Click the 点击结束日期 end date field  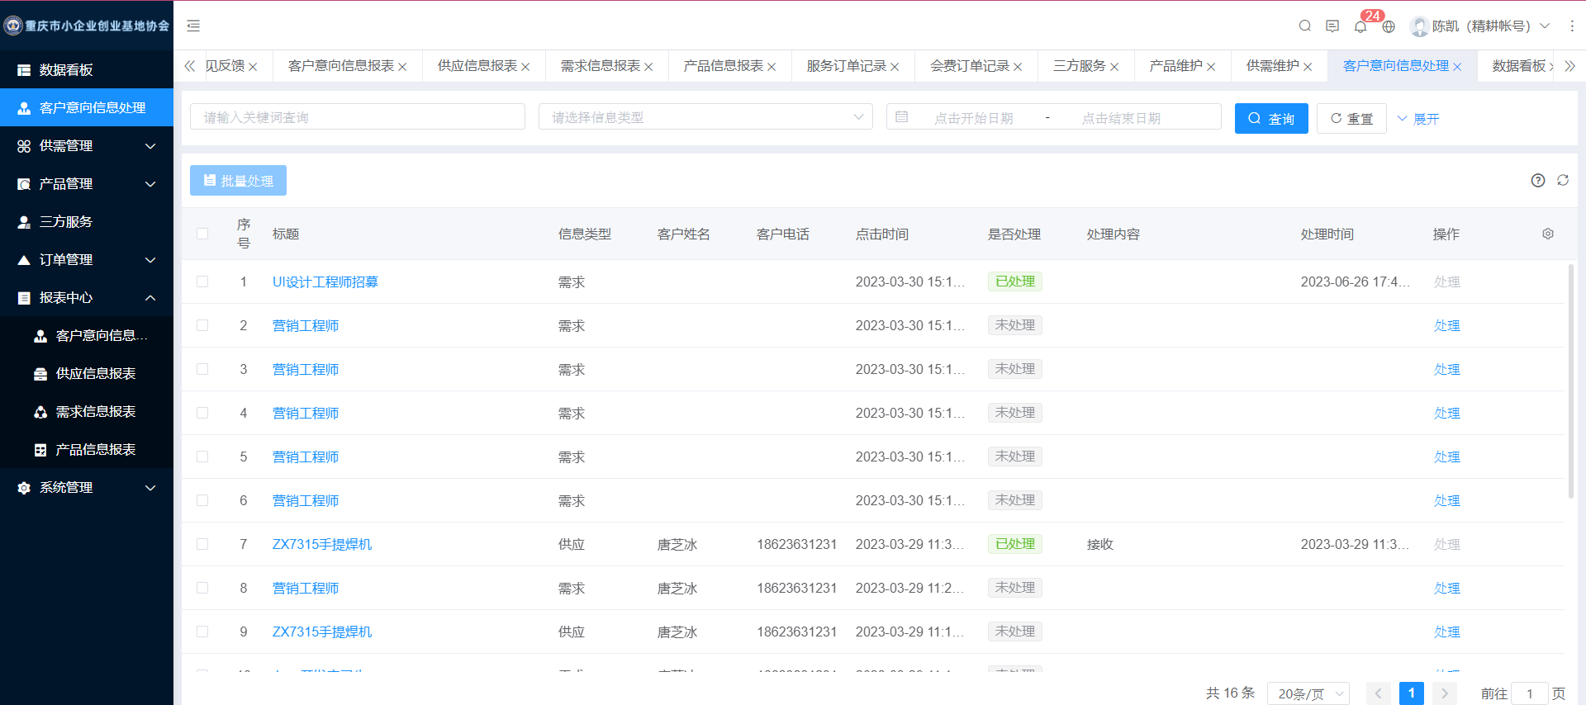(1121, 118)
